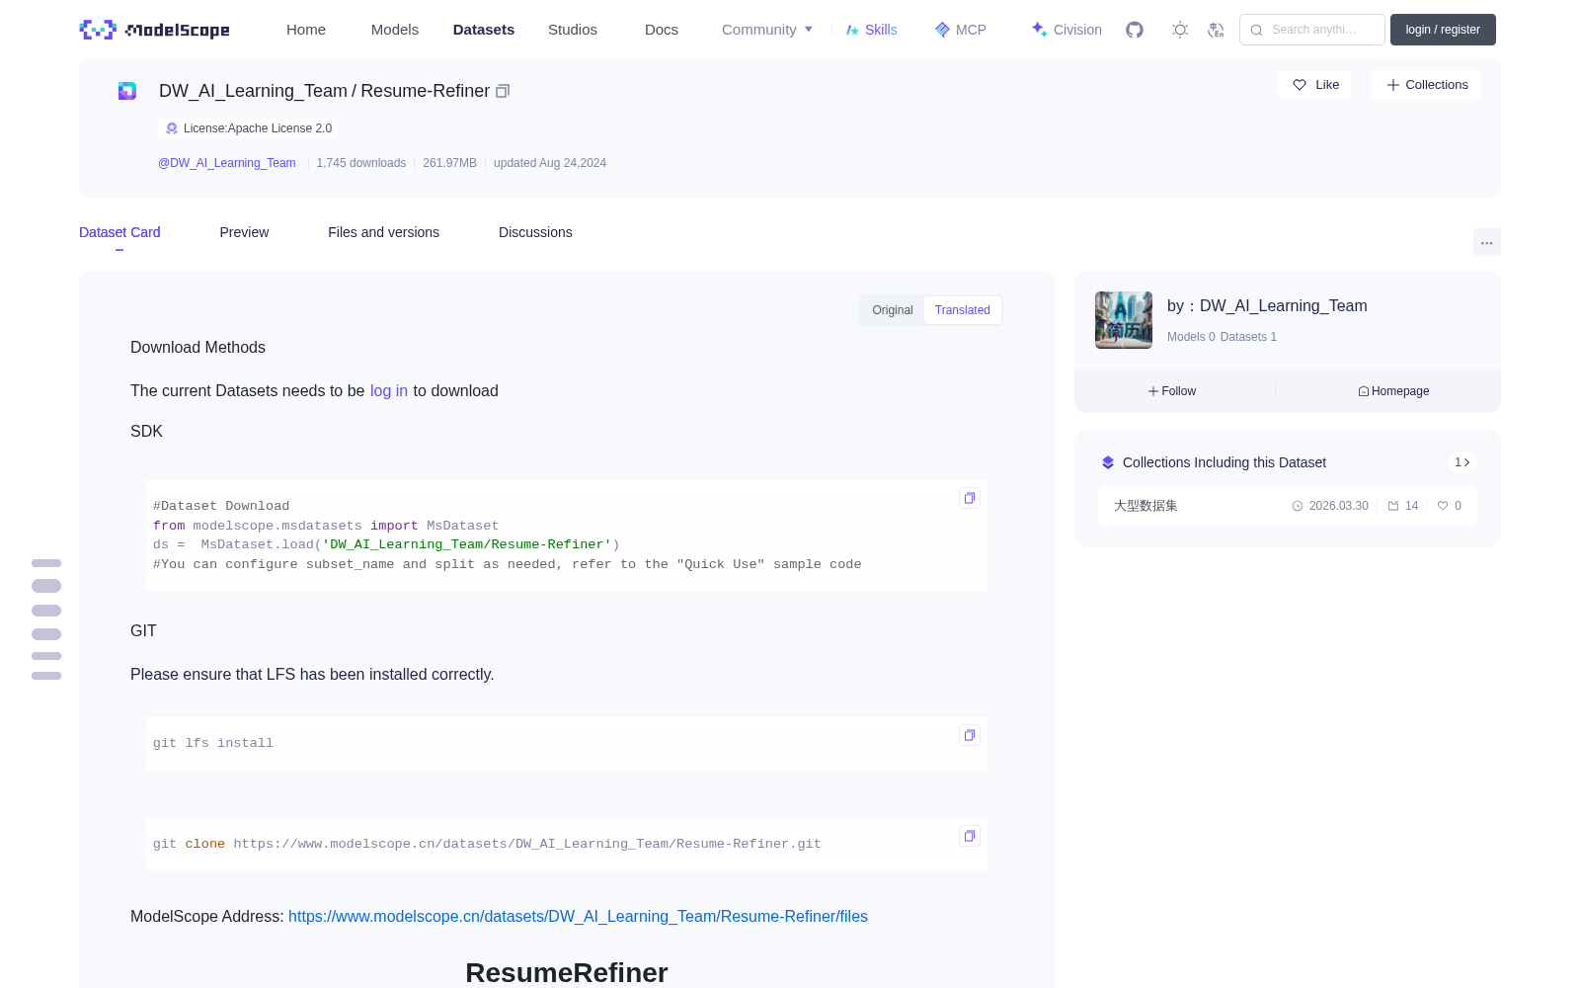
Task: Open the publisher Homepage button
Action: click(1393, 391)
